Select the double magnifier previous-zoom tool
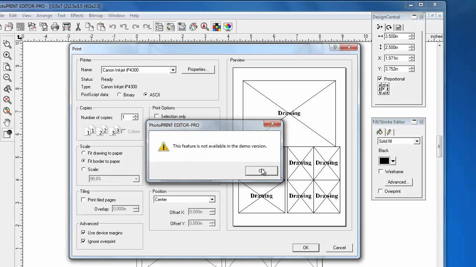 pos(7,89)
